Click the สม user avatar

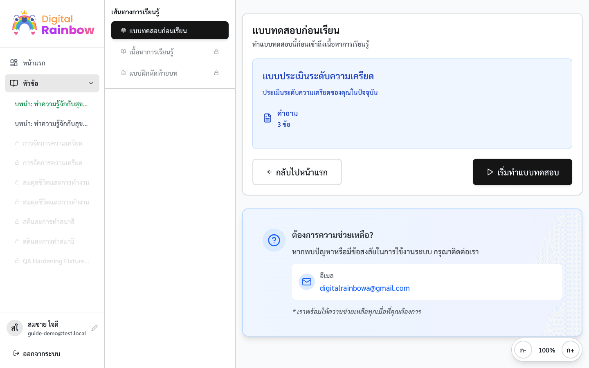[x=15, y=328]
